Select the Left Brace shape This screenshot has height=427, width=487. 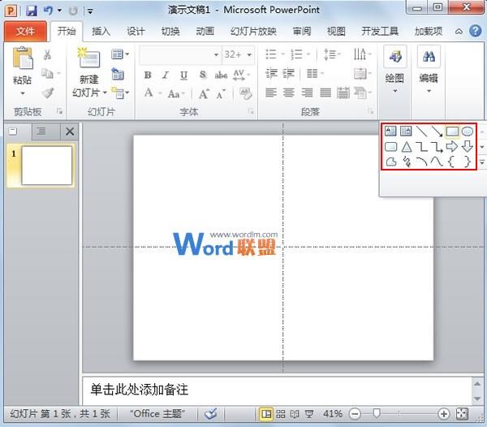451,162
